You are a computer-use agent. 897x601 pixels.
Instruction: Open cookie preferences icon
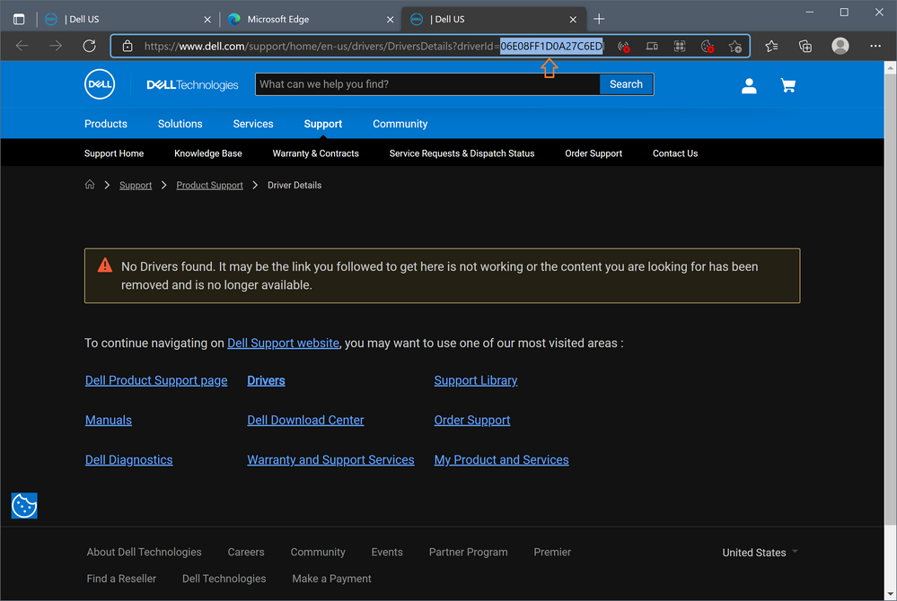[x=24, y=506]
